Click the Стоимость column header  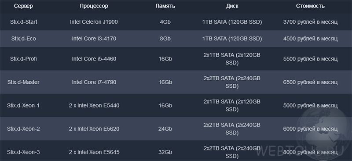[x=310, y=6]
